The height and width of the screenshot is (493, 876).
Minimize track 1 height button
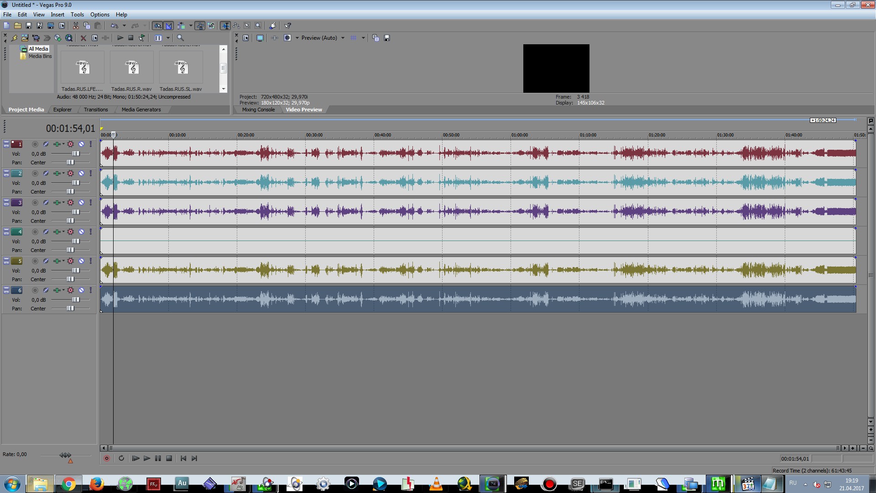(x=6, y=143)
